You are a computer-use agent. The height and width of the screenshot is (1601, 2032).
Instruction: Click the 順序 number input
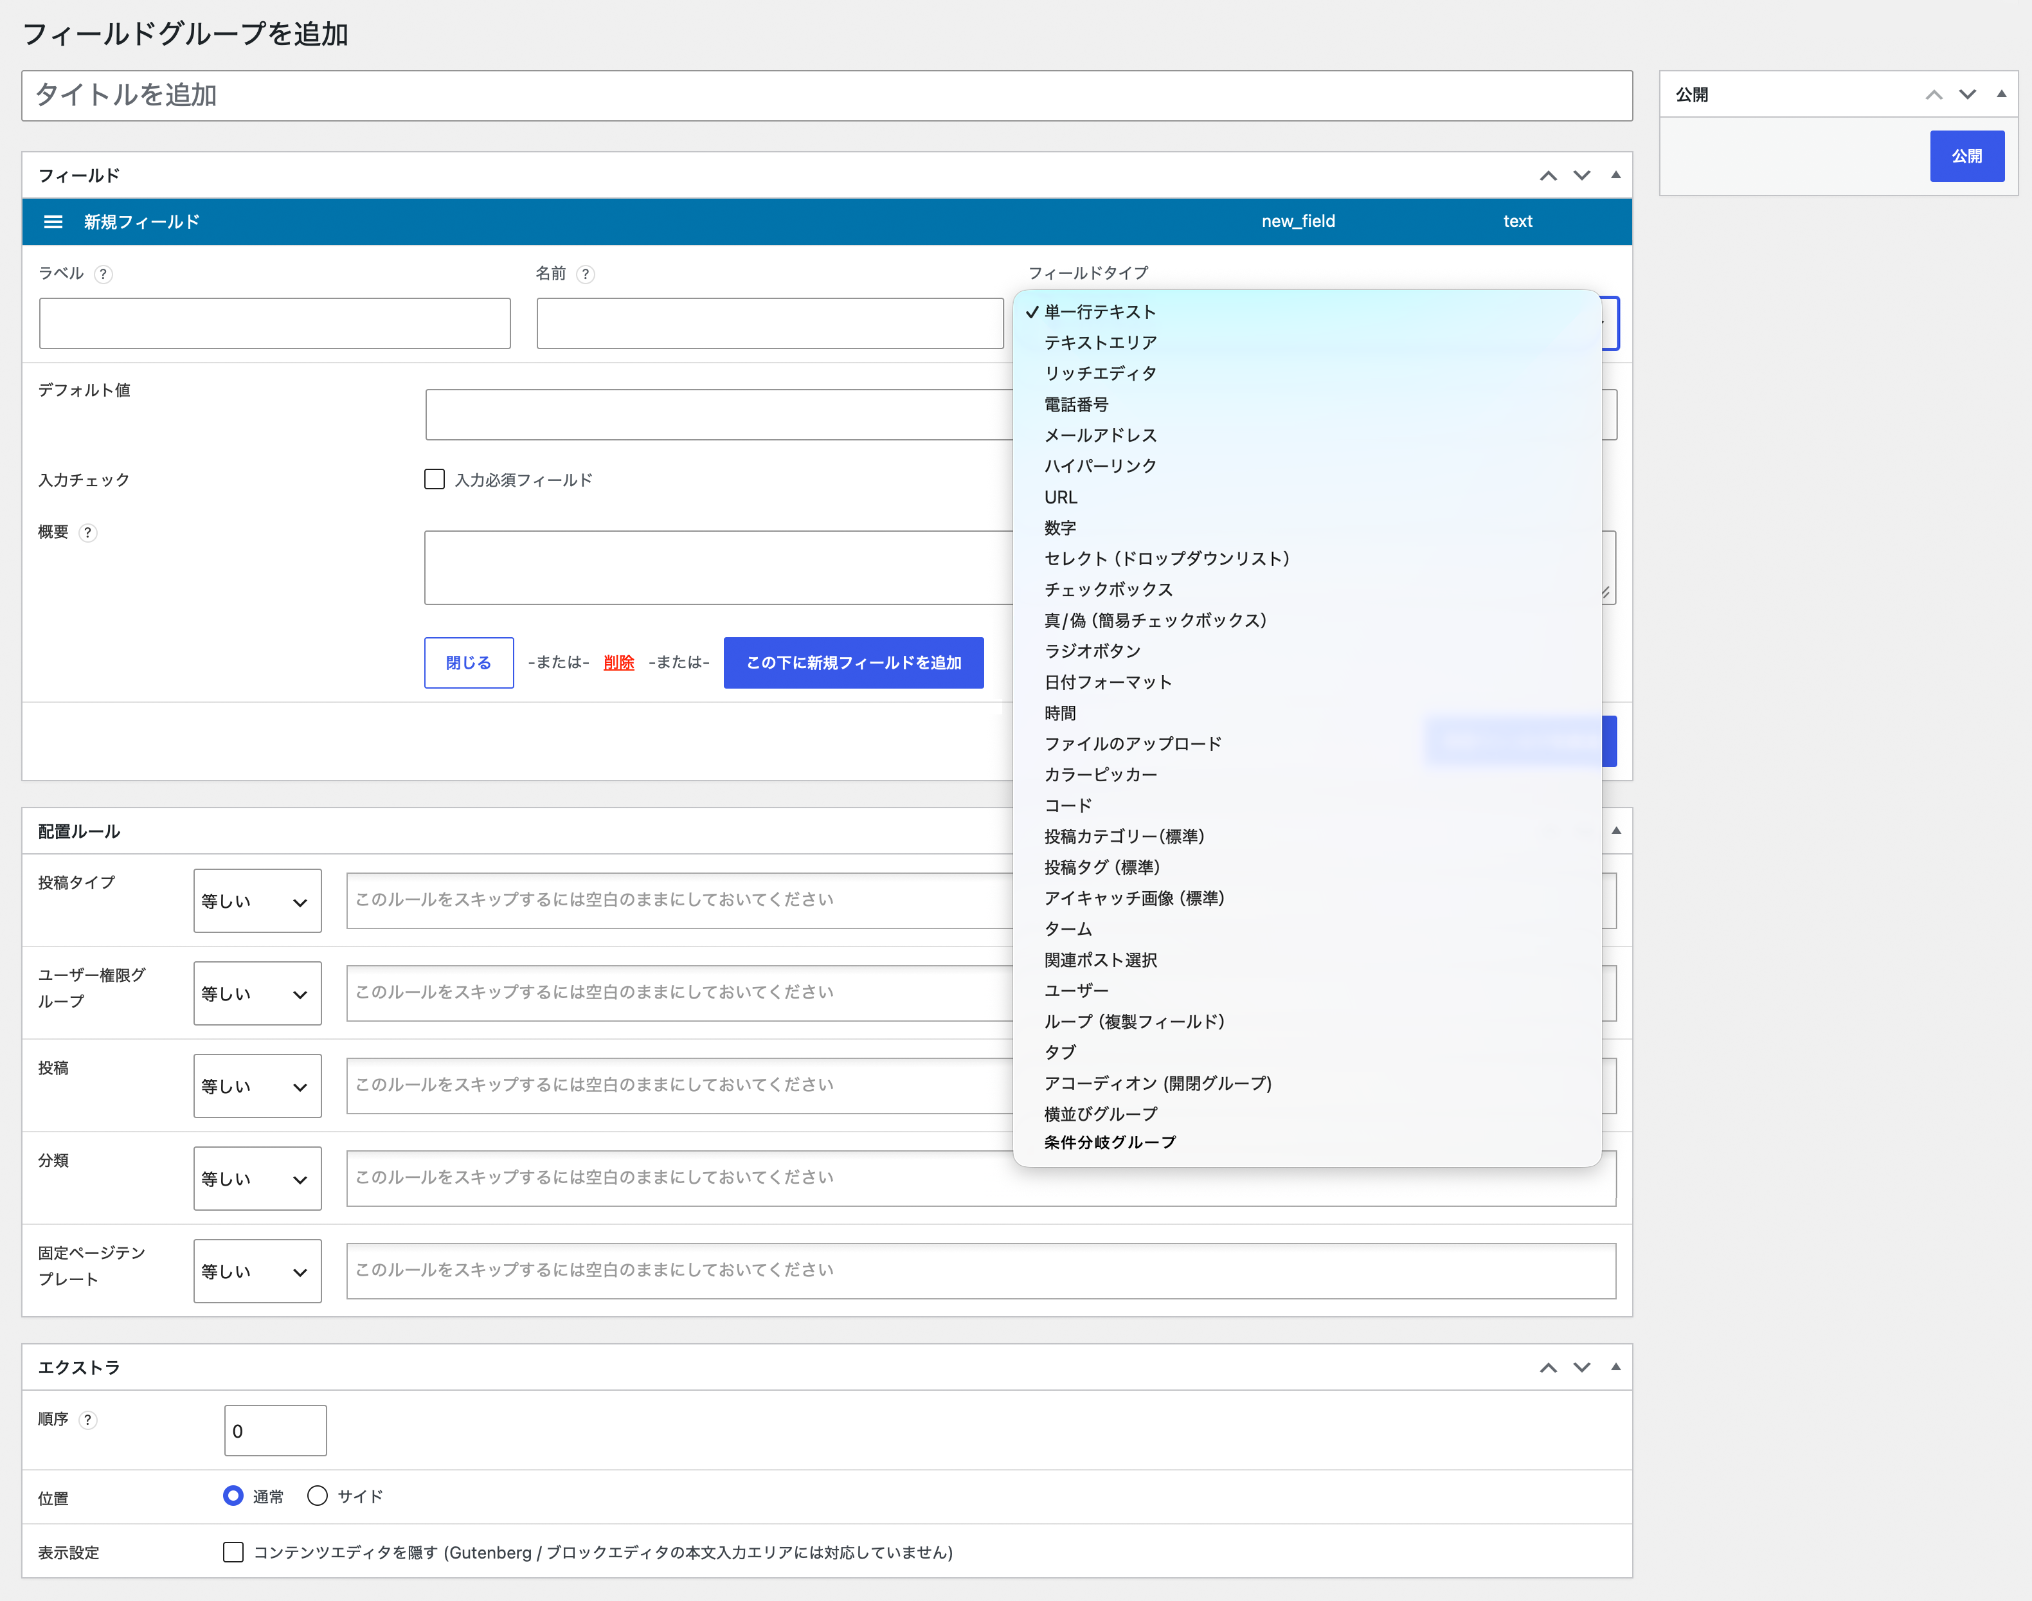pos(276,1431)
